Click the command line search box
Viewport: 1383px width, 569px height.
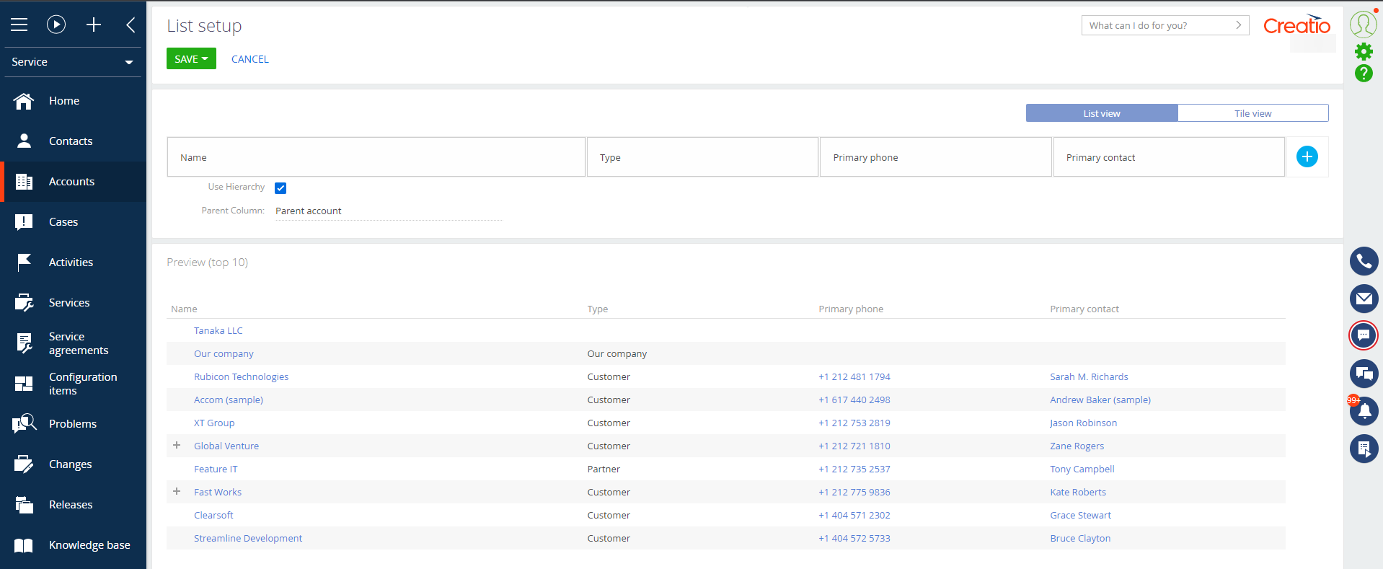pyautogui.click(x=1157, y=25)
